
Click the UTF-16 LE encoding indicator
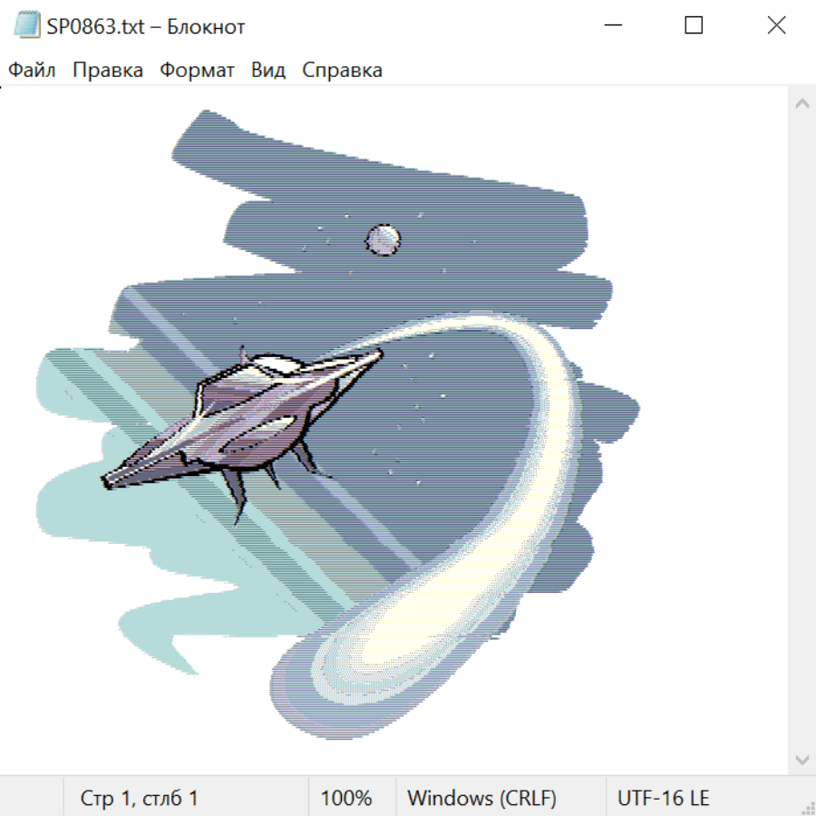click(664, 799)
